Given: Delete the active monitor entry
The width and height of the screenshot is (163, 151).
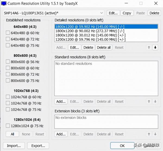Looking at the screenshot, I should pyautogui.click(x=154, y=13).
